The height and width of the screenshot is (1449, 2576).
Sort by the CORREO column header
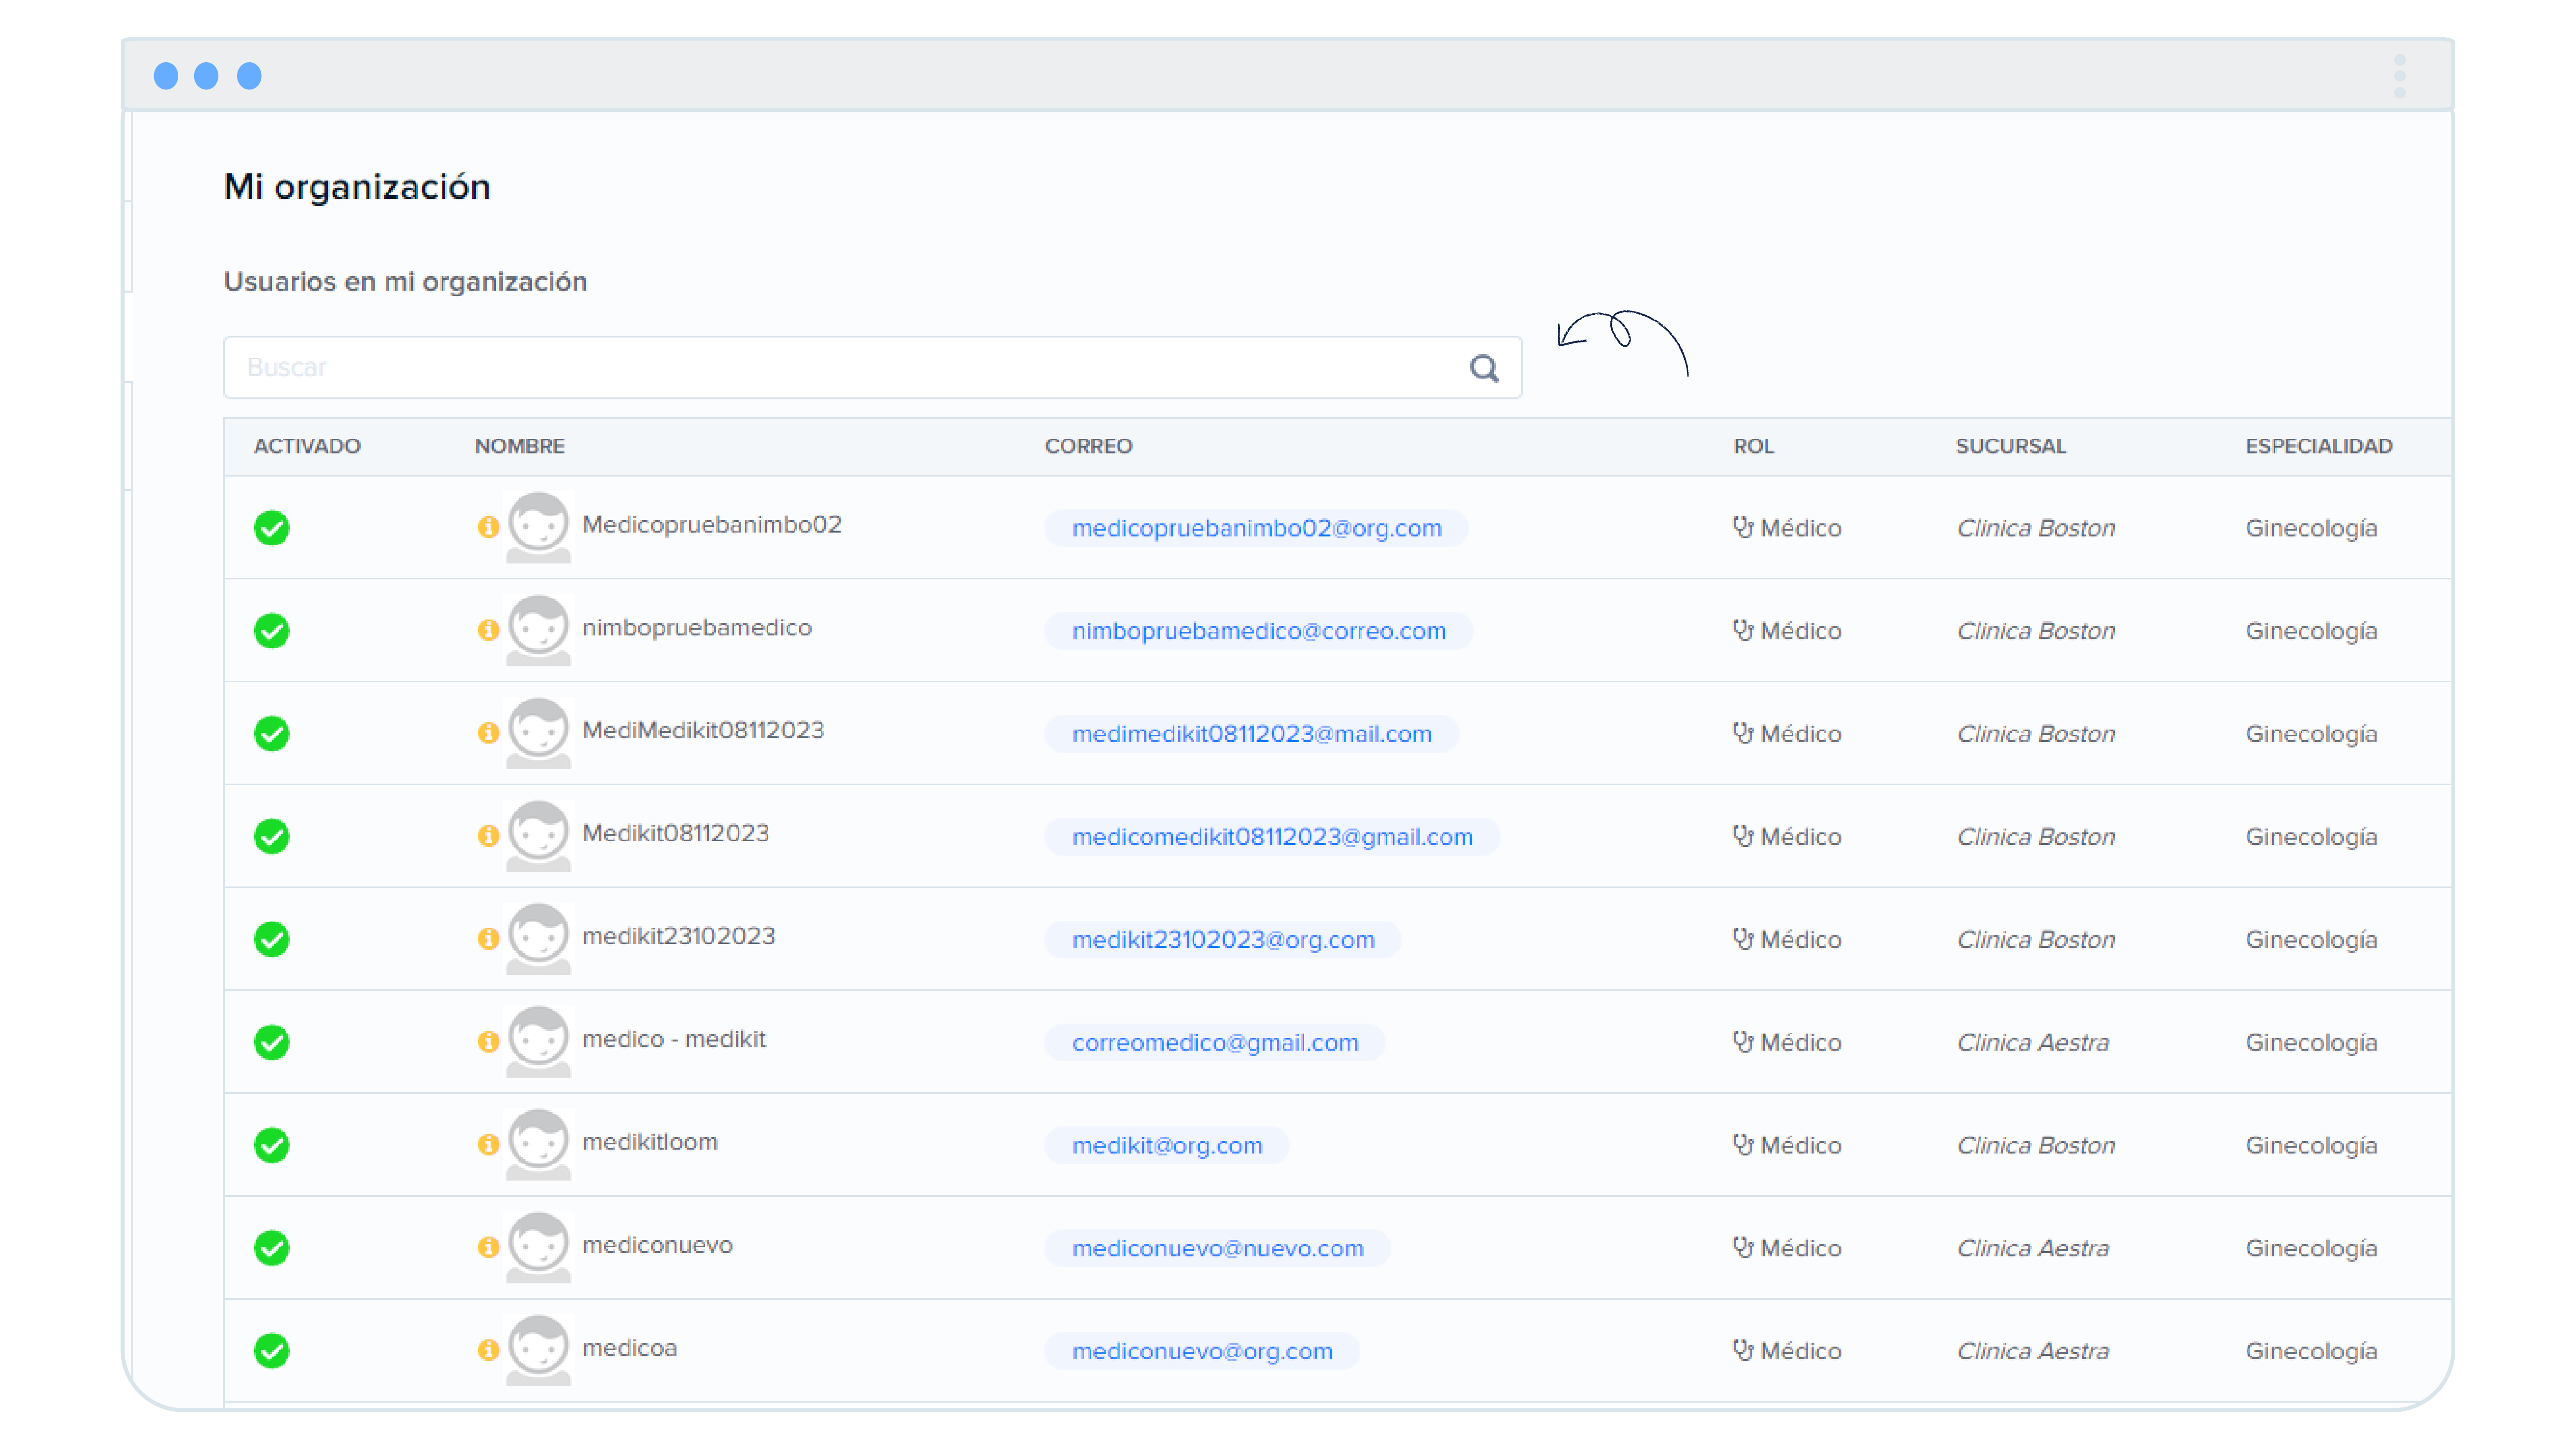(1088, 446)
